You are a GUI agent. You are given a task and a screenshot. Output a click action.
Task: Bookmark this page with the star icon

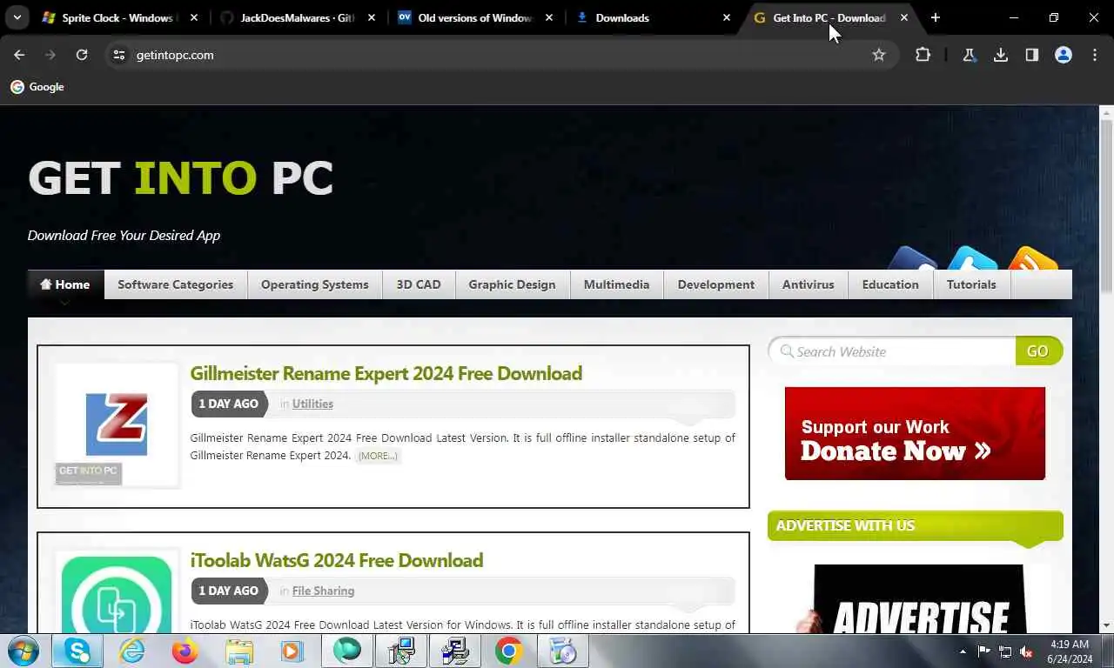pos(879,55)
